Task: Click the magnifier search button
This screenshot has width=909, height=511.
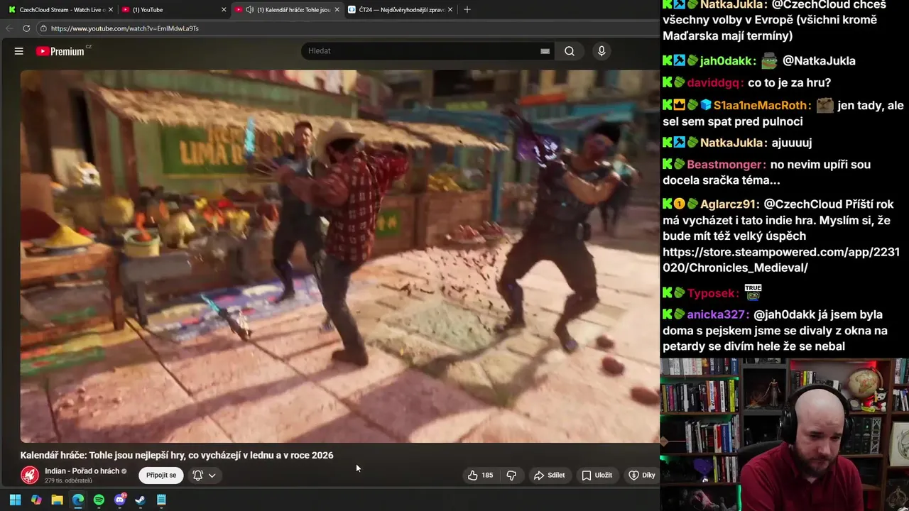Action: click(570, 51)
